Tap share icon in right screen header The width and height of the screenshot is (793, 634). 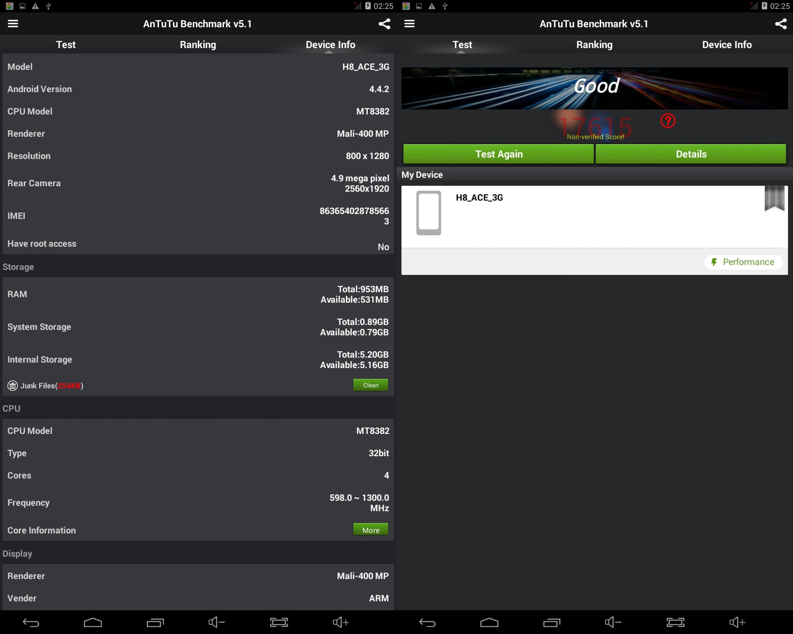781,24
